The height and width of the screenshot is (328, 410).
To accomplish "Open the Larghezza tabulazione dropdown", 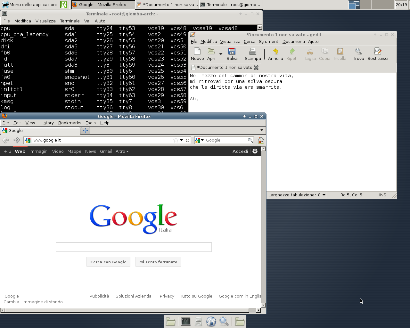I will pos(324,195).
